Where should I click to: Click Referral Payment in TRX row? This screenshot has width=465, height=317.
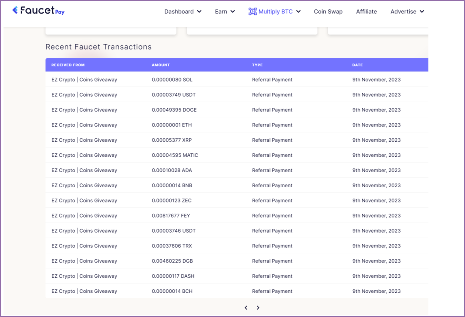tap(272, 246)
